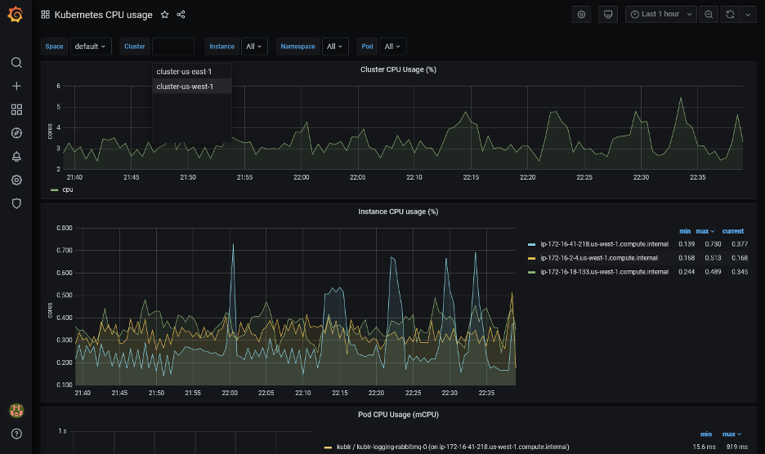The height and width of the screenshot is (454, 765).
Task: Select cluster-us-west-1 from the list
Action: (185, 87)
